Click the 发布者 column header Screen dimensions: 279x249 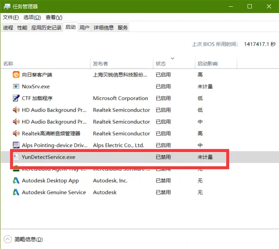101,63
